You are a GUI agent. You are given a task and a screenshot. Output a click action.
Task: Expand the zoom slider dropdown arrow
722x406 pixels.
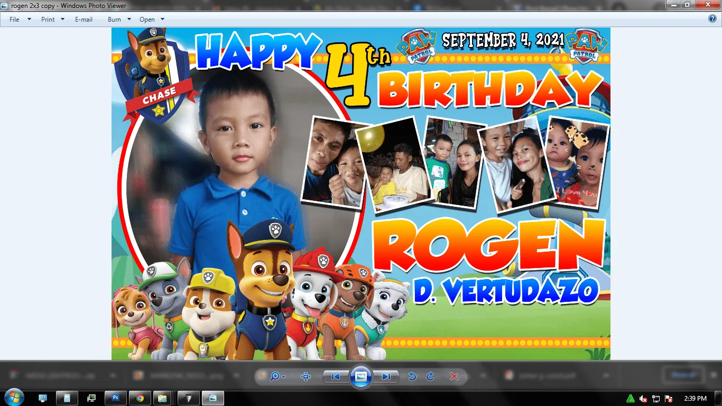pos(284,377)
